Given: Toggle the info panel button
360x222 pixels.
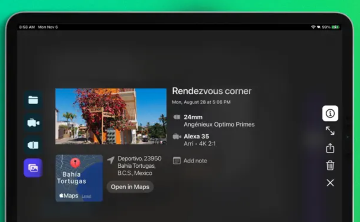Looking at the screenshot, I should tap(330, 113).
